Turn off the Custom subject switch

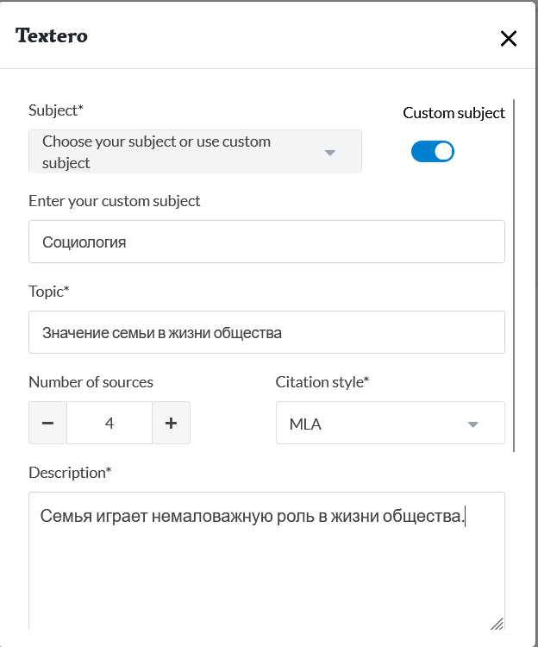tap(433, 152)
